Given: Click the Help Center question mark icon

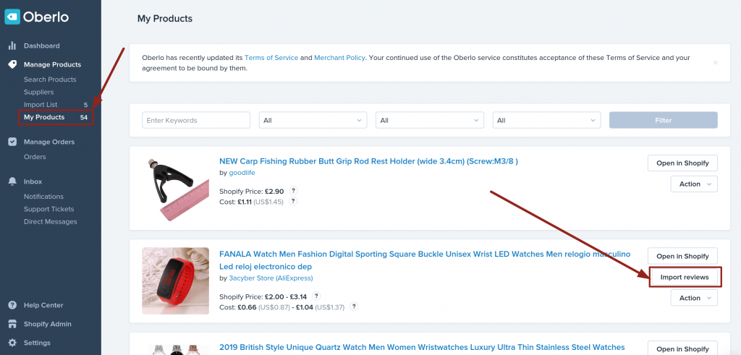Looking at the screenshot, I should [12, 305].
